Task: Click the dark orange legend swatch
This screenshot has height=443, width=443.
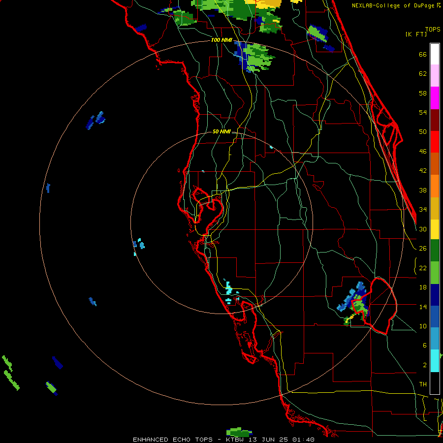Action: [x=435, y=164]
